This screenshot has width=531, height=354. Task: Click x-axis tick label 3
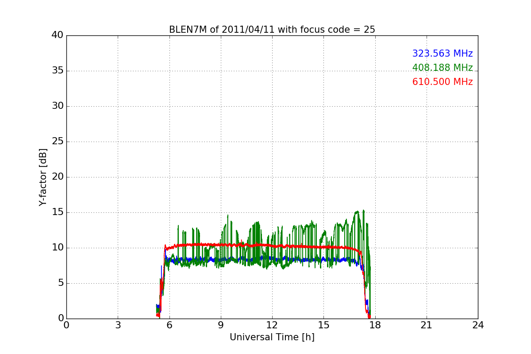(118, 325)
